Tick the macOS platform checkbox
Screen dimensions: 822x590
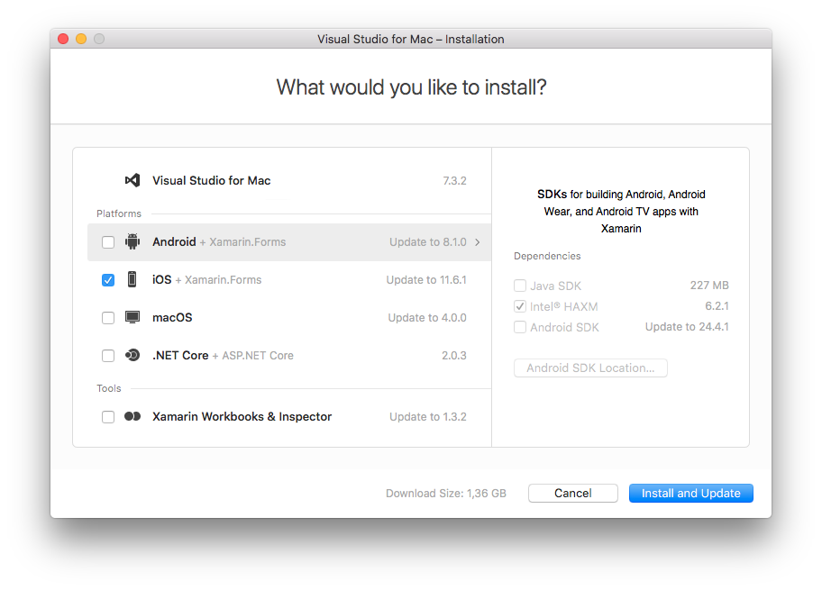point(108,318)
